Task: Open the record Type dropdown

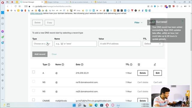Action: point(42,44)
